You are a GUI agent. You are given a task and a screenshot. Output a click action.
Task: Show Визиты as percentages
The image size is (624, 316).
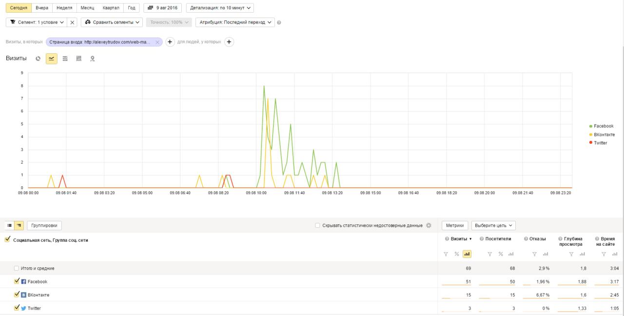click(457, 254)
